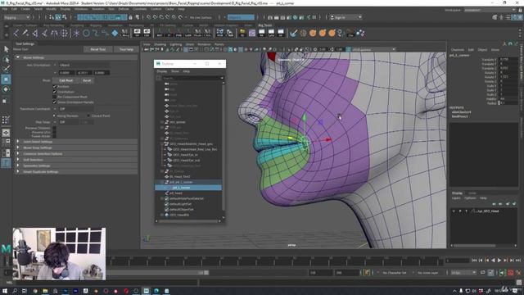Open the Channels menu in Channel Box
Image resolution: width=524 pixels, height=295 pixels.
457,49
